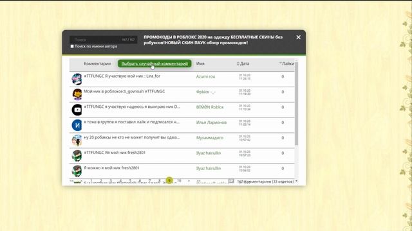Screen dimensions: 412x231
Task: Click the video title ПРОМОКОДЫ В РОБЛОКС 2020
Action: 213,40
